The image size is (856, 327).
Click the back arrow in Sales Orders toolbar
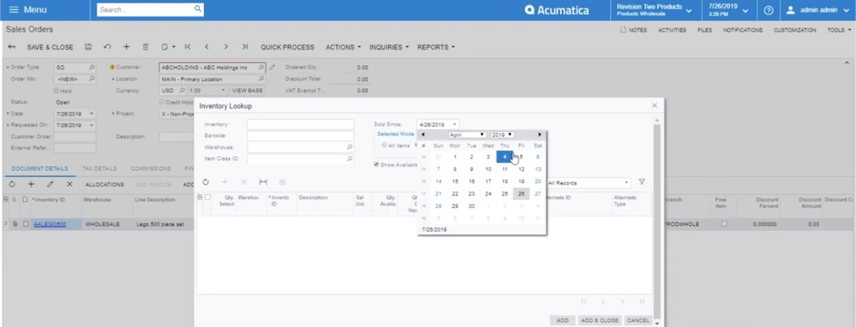coord(12,47)
